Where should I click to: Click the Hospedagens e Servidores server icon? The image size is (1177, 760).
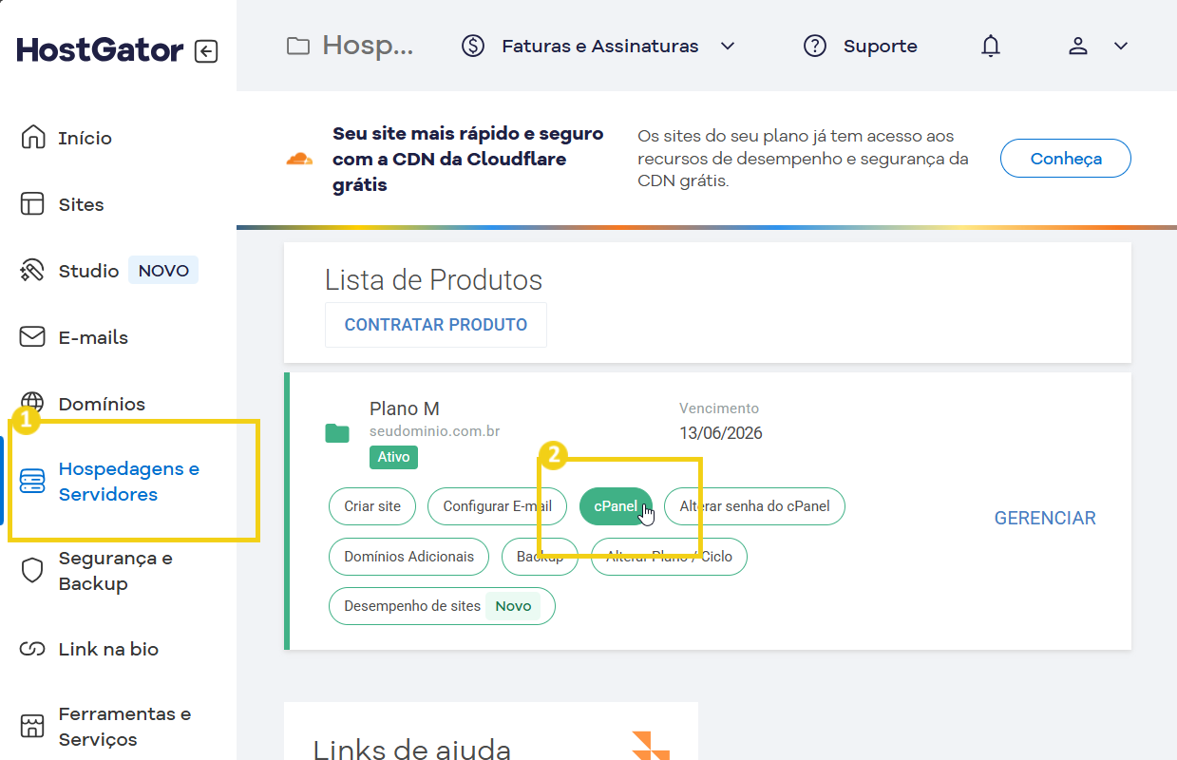pyautogui.click(x=33, y=482)
